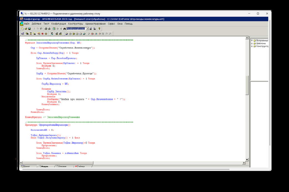Click the green circle icon in second toolbar

[x=46, y=34]
